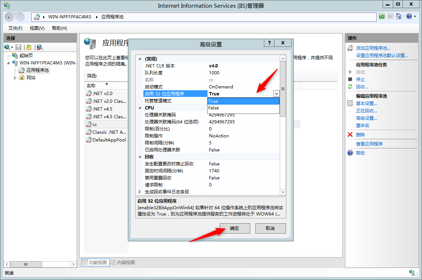Screen dimensions: 422x280
Task: Collapse the WIN-NFP1PFAC4M3 server node
Action: tap(8, 63)
